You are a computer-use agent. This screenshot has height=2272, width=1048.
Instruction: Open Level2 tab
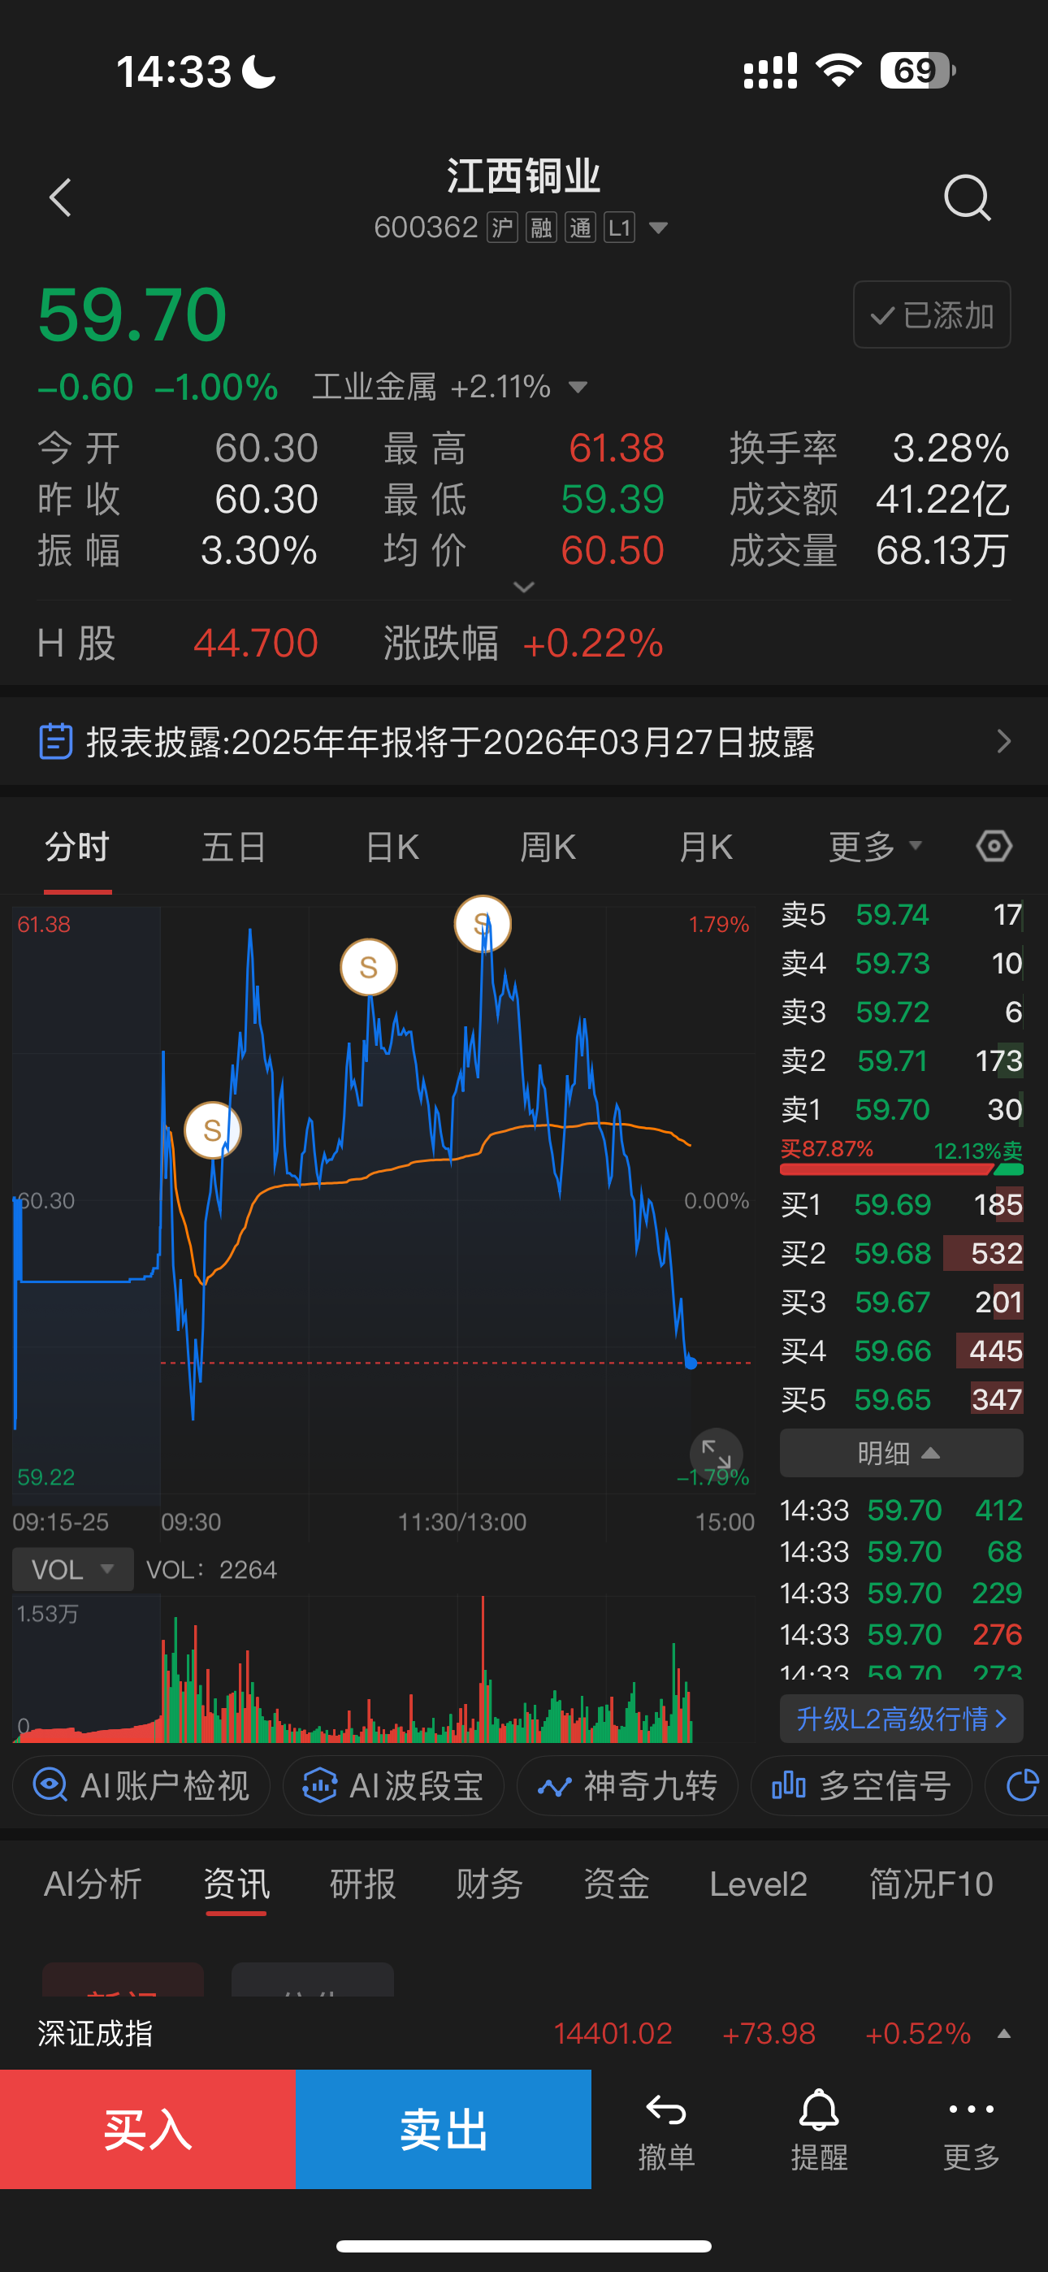tap(758, 1884)
